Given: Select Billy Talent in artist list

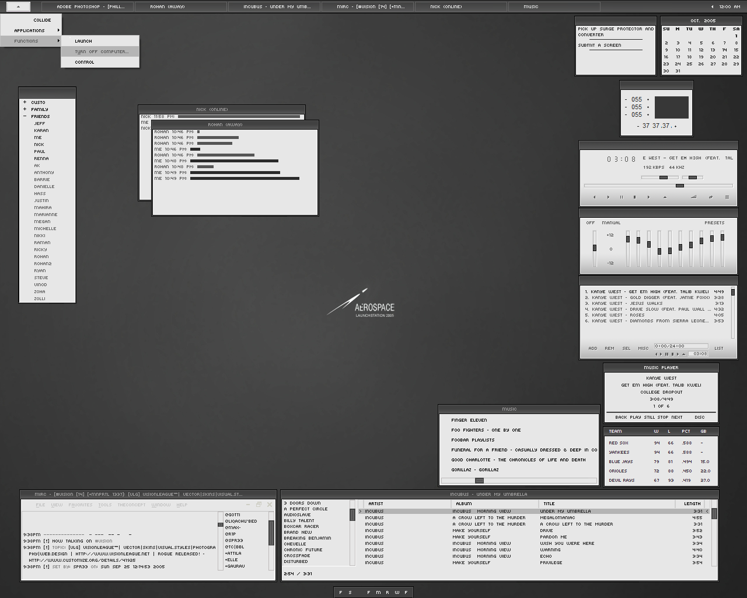Looking at the screenshot, I should click(x=299, y=520).
